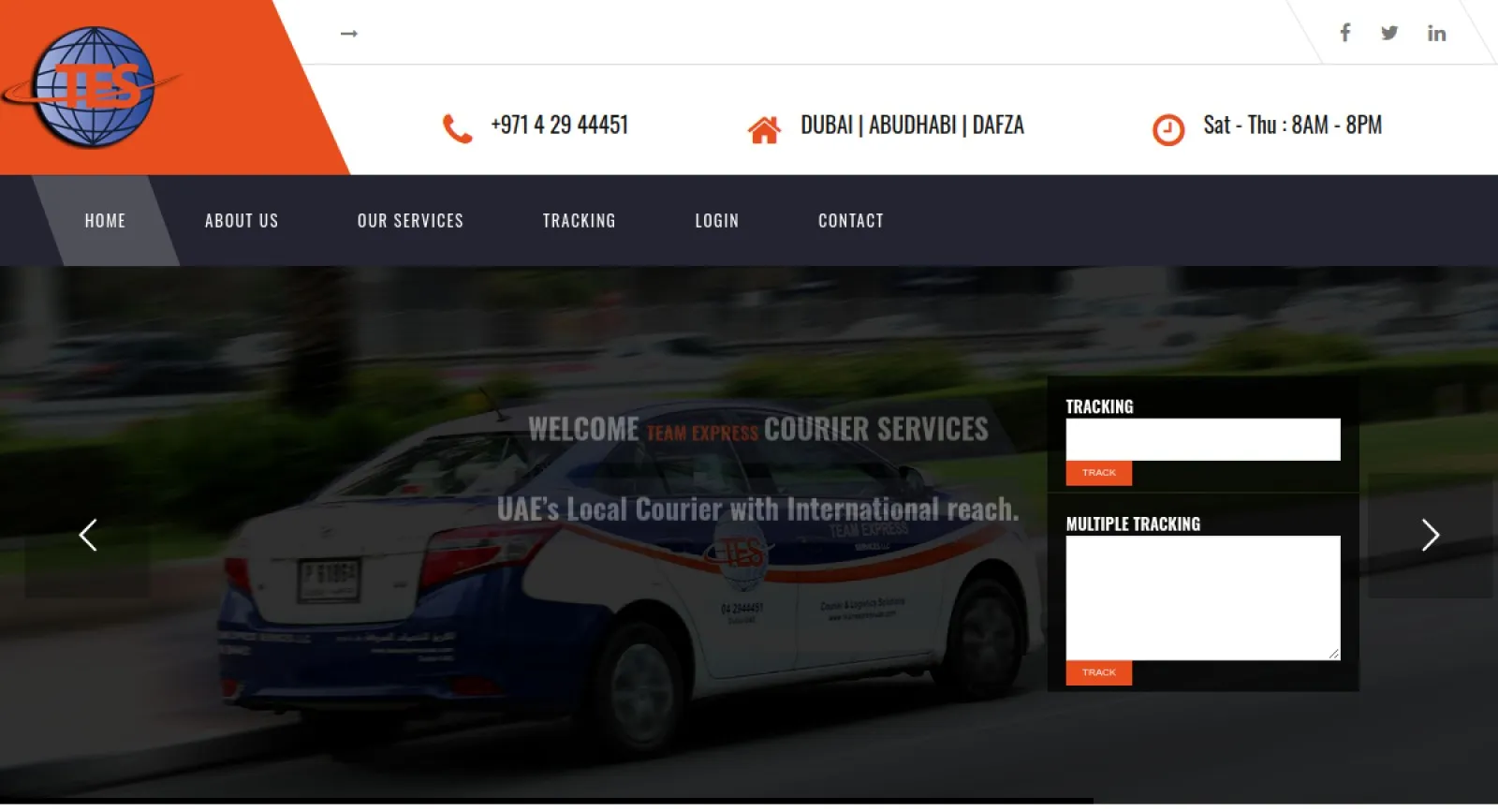Advance to next slide with right chevron
This screenshot has height=811, width=1498.
[1430, 535]
